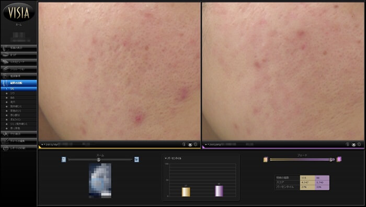
Task: Select ポルフィリン in the sidebar list
Action: coord(19,119)
